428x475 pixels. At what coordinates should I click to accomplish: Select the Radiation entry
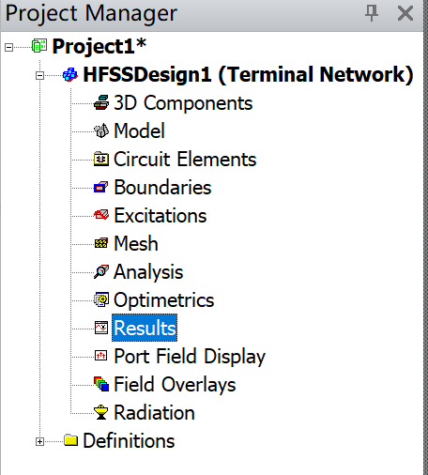pyautogui.click(x=154, y=412)
